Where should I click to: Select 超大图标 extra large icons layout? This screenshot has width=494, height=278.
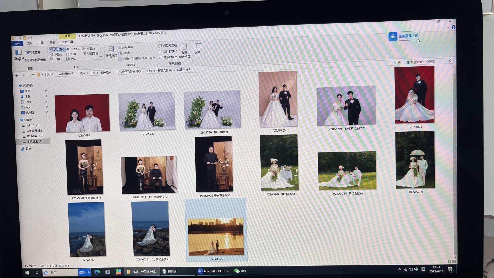tap(57, 49)
